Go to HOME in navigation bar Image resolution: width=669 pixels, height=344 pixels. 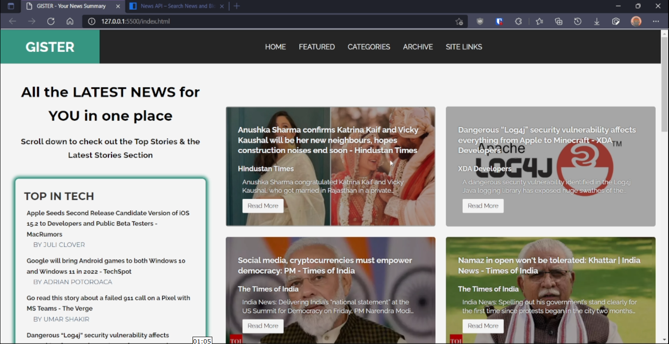(x=275, y=47)
